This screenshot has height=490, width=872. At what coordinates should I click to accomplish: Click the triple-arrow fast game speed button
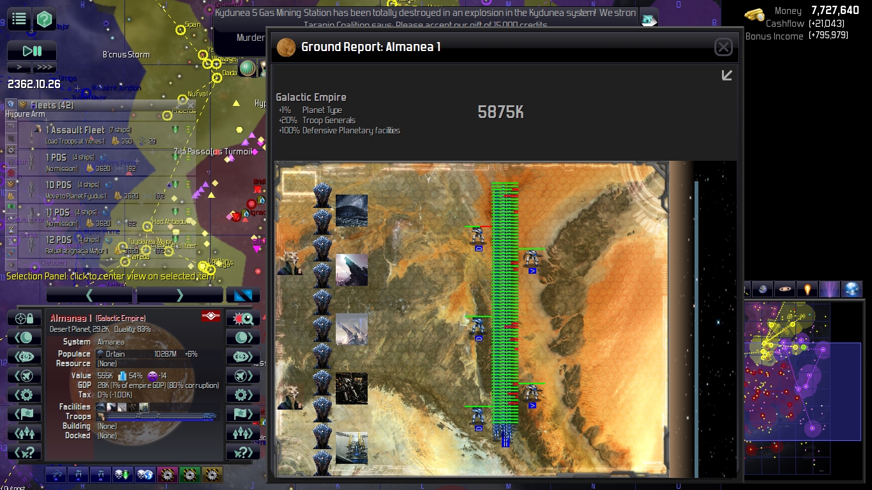(44, 67)
